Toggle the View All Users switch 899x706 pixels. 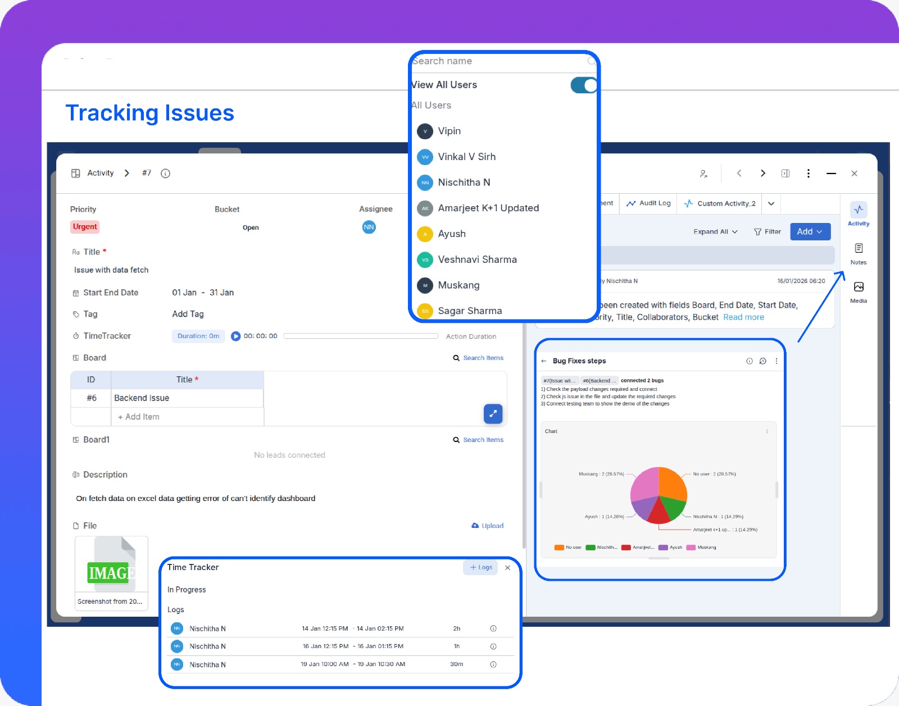tap(583, 85)
